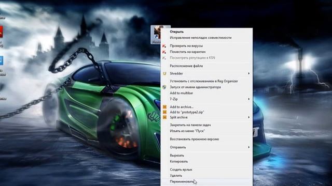Select Поместить на карантин option

pos(188,52)
